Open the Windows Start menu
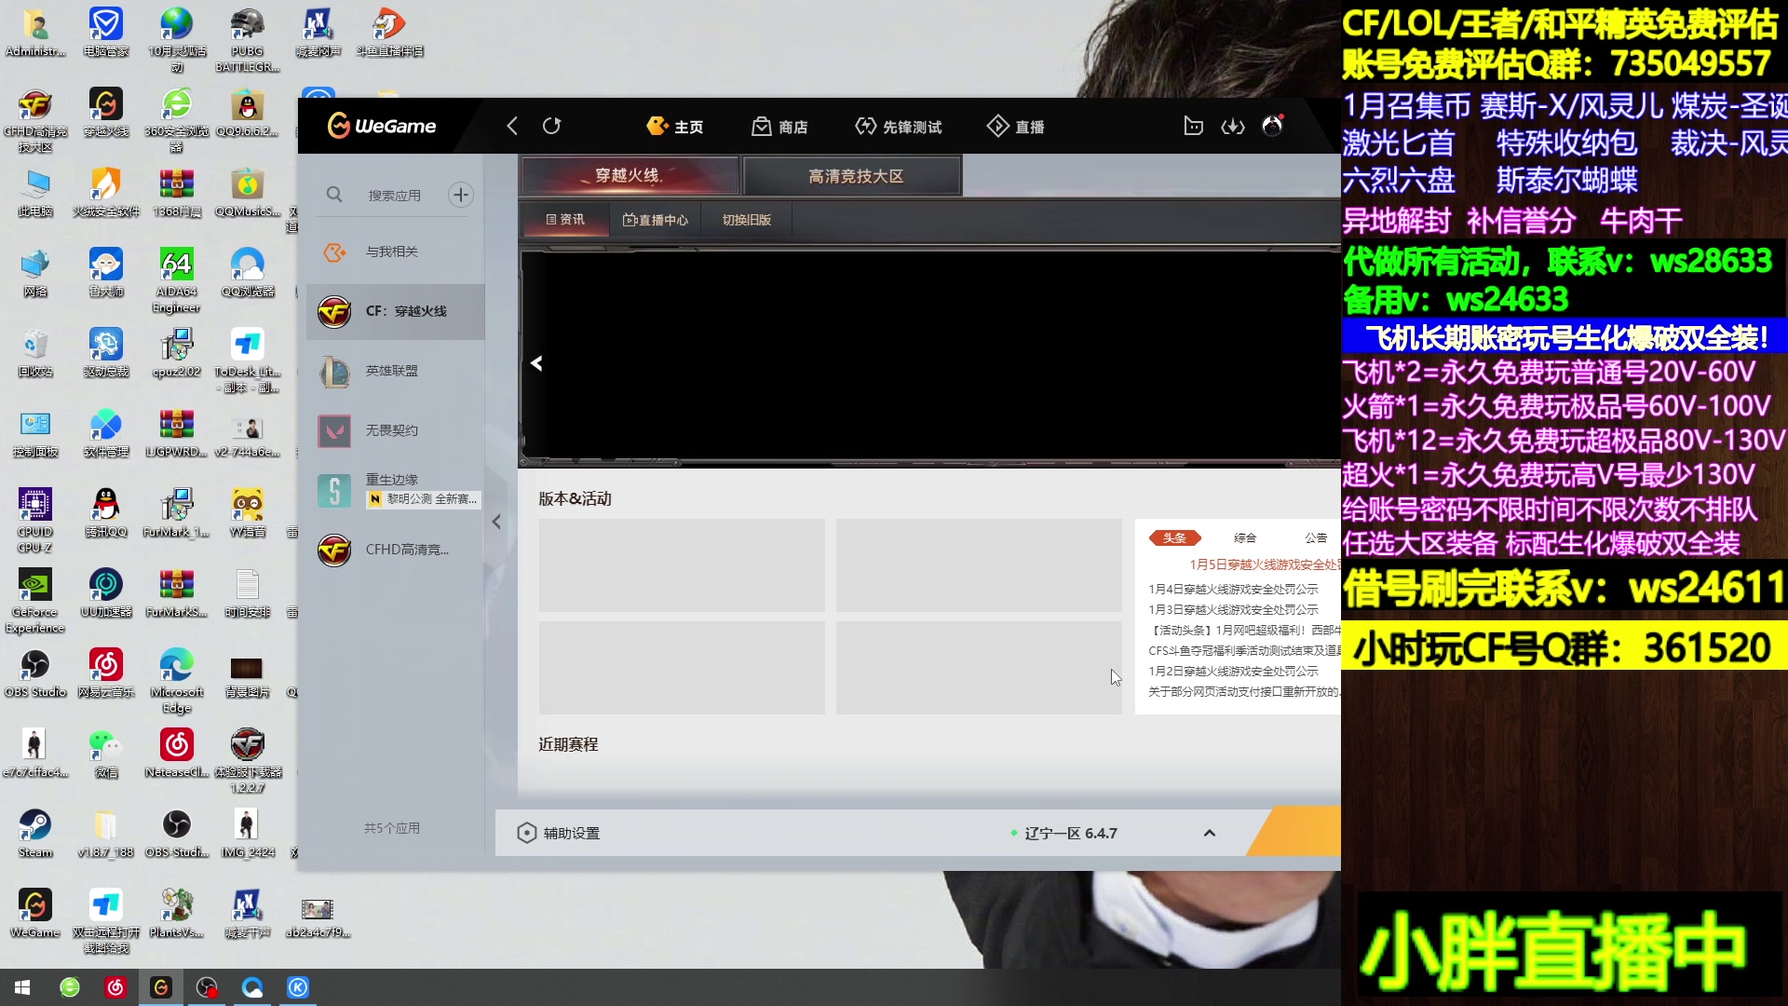 point(22,987)
